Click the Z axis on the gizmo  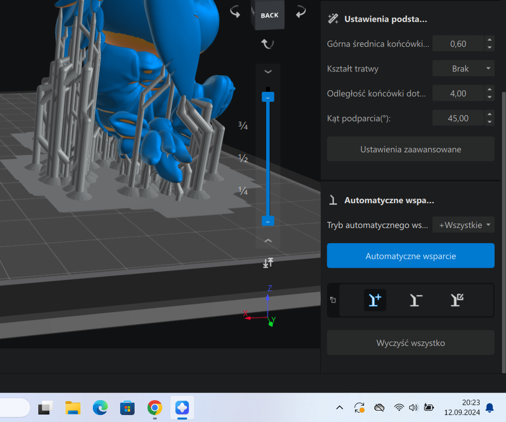[270, 288]
